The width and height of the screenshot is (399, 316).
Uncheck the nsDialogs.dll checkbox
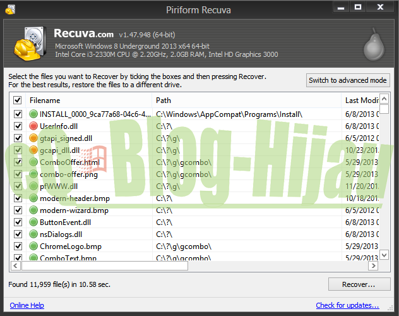(18, 234)
